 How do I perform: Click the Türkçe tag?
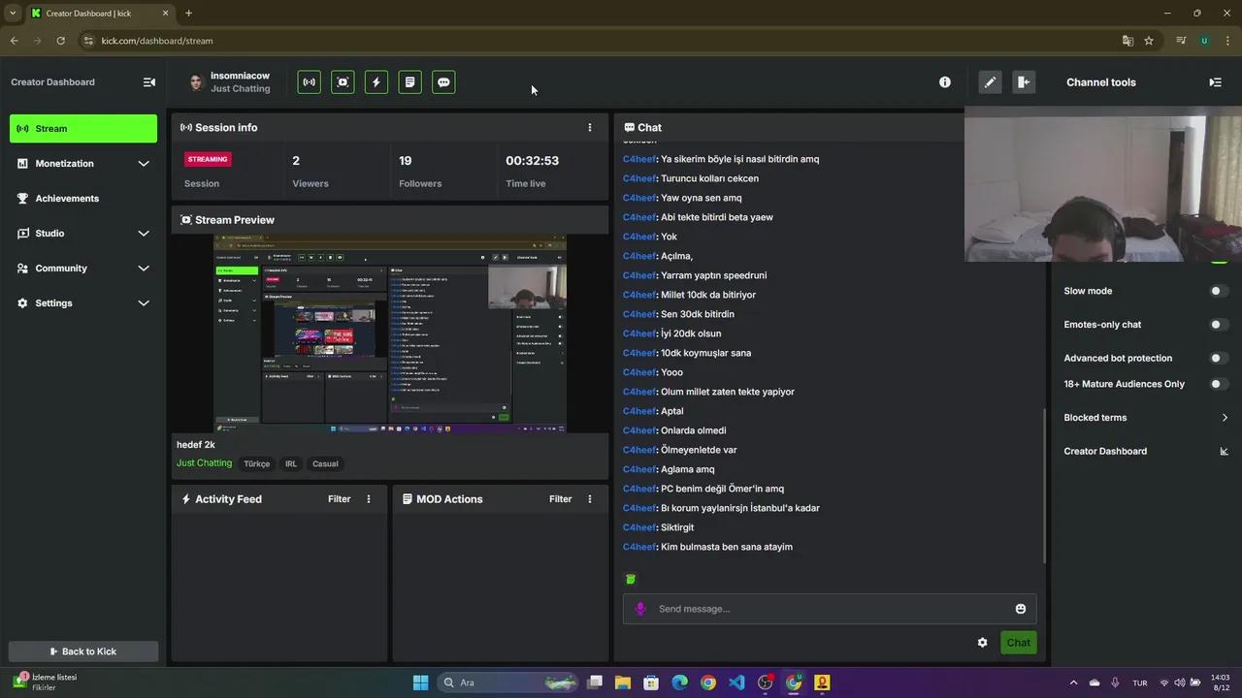(x=257, y=463)
